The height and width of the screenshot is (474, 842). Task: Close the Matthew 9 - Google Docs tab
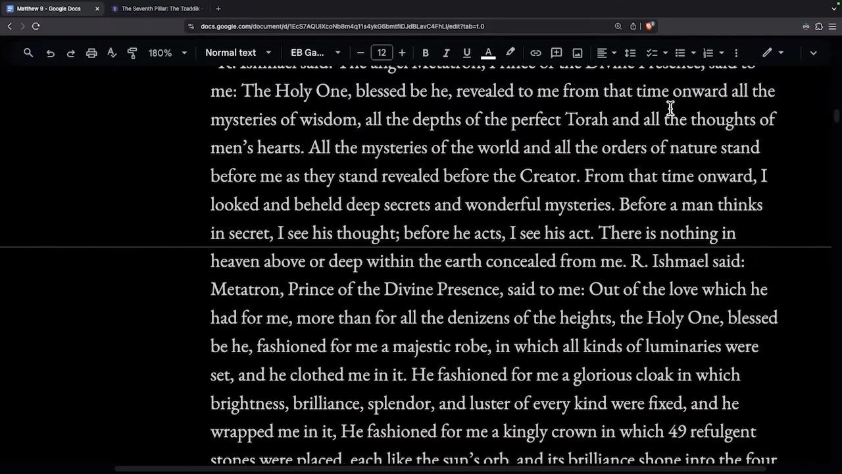(97, 9)
